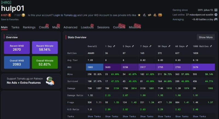Click the Overall Winrate 52.82% green tile
The width and height of the screenshot is (219, 119).
(45, 62)
